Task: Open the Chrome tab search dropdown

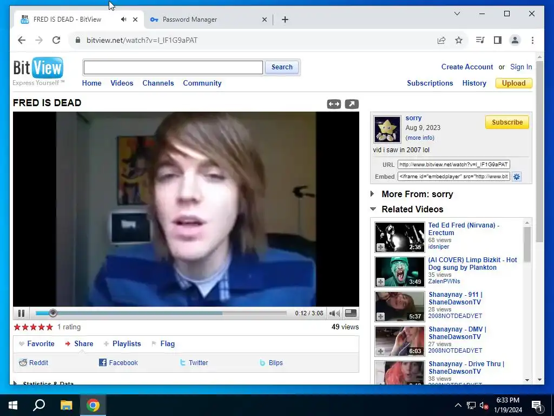Action: point(457,14)
